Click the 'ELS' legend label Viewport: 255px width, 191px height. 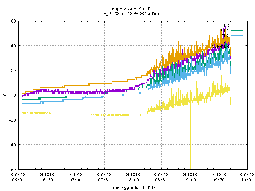pos(225,25)
